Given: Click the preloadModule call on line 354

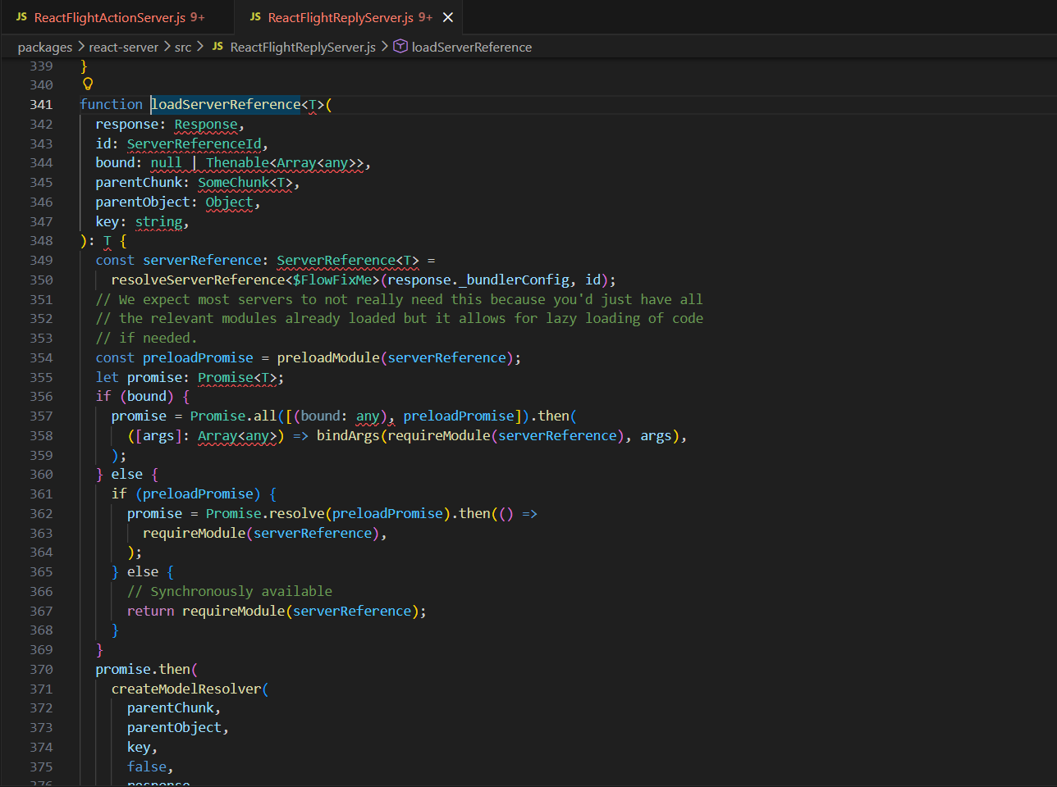Looking at the screenshot, I should (x=328, y=358).
